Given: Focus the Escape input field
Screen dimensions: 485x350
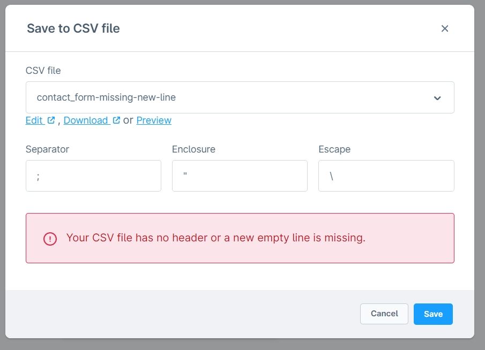Looking at the screenshot, I should [x=386, y=176].
